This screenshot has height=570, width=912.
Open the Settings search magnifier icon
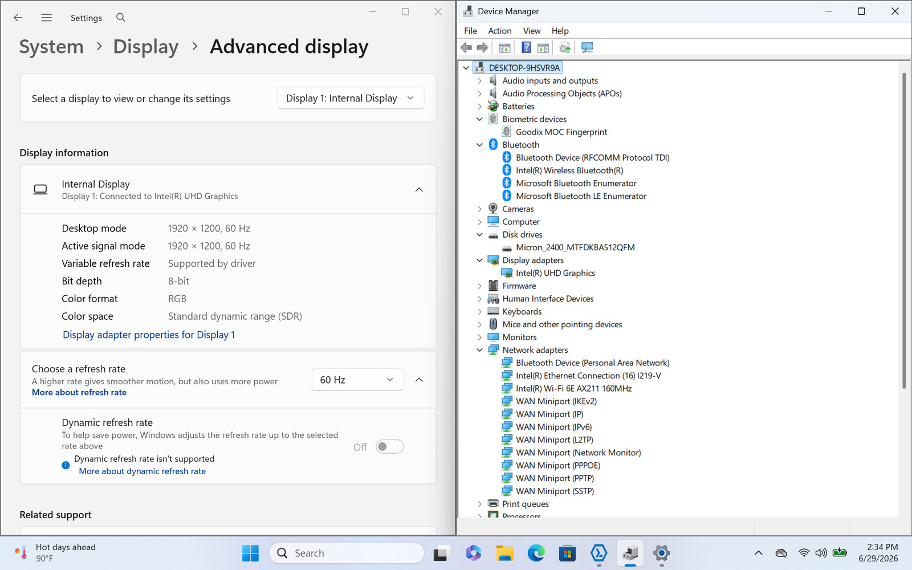[x=121, y=18]
